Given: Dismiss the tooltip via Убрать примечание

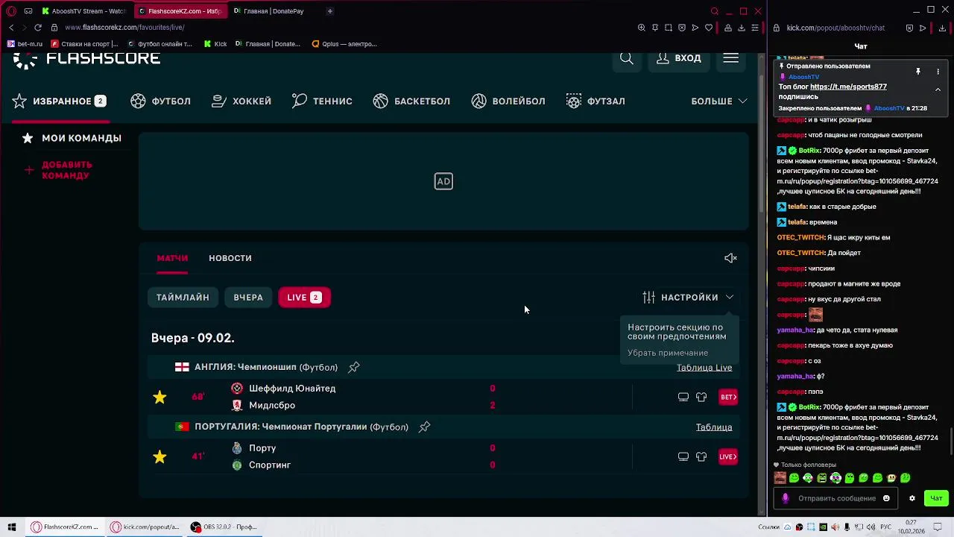Looking at the screenshot, I should (x=668, y=353).
